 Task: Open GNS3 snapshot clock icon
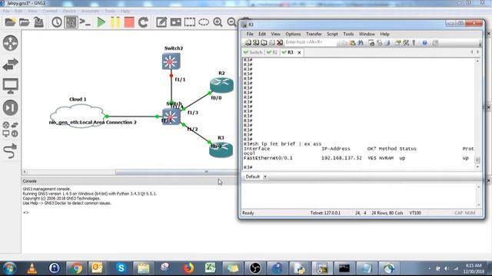[x=57, y=22]
